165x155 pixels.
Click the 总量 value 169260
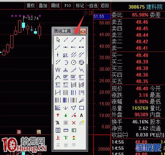[140, 108]
